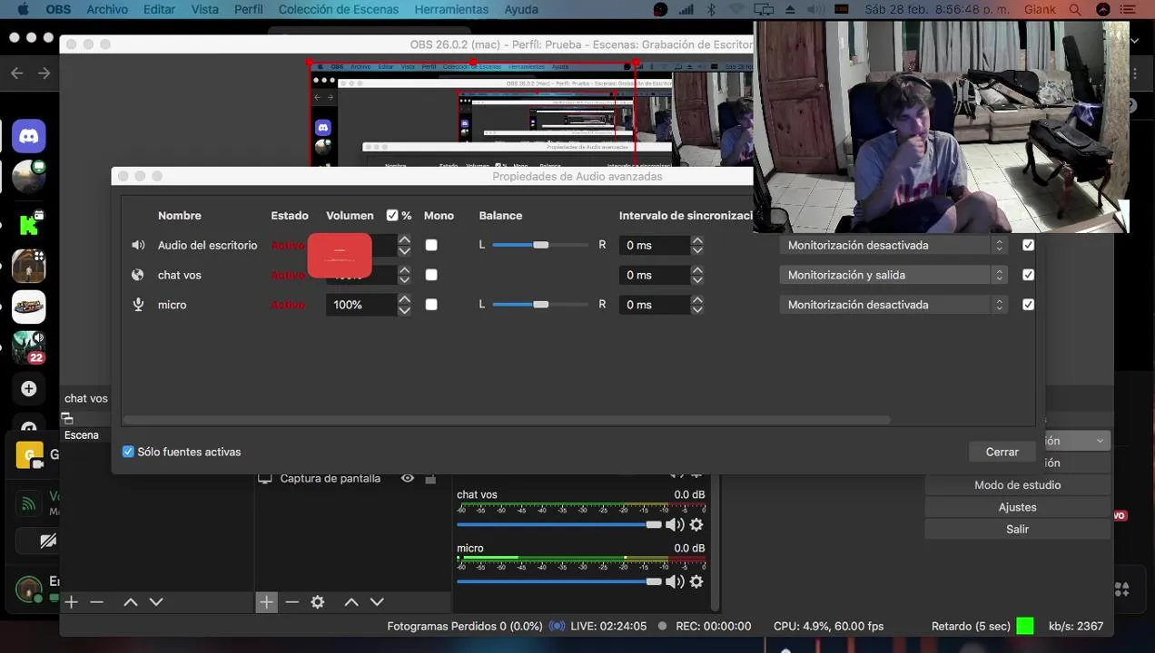The width and height of the screenshot is (1155, 653).
Task: Enable Mono for Audio del escritorio
Action: point(431,245)
